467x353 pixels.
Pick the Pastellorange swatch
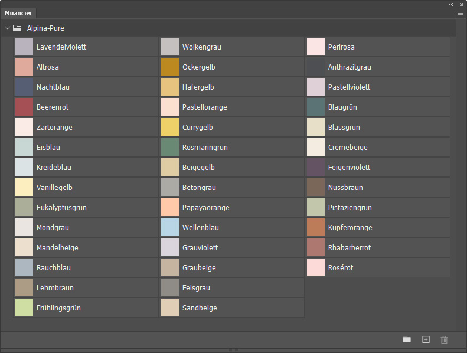click(170, 107)
